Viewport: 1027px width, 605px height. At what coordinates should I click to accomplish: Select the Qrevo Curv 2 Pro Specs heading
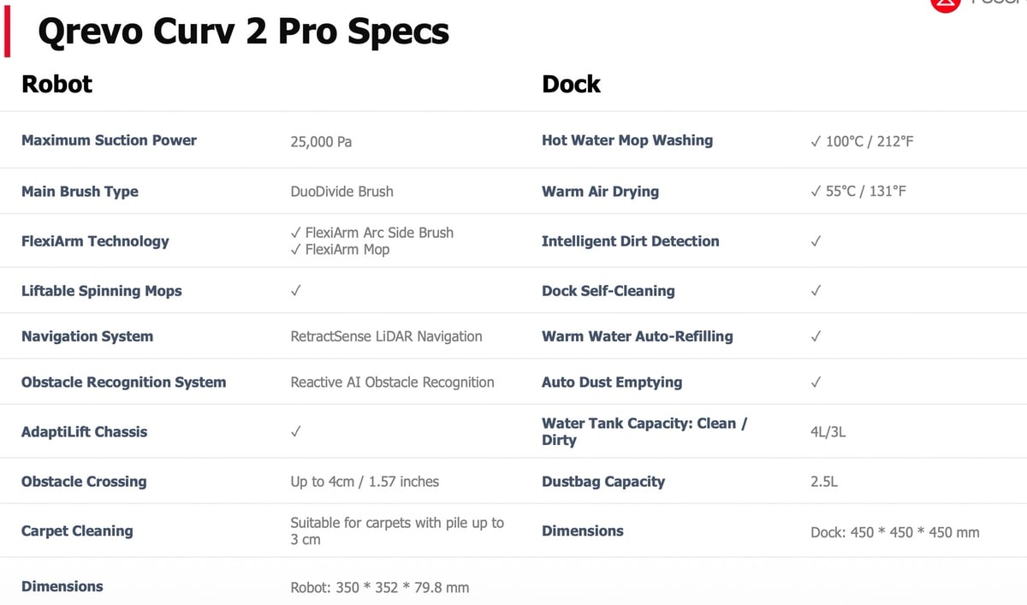pyautogui.click(x=243, y=32)
